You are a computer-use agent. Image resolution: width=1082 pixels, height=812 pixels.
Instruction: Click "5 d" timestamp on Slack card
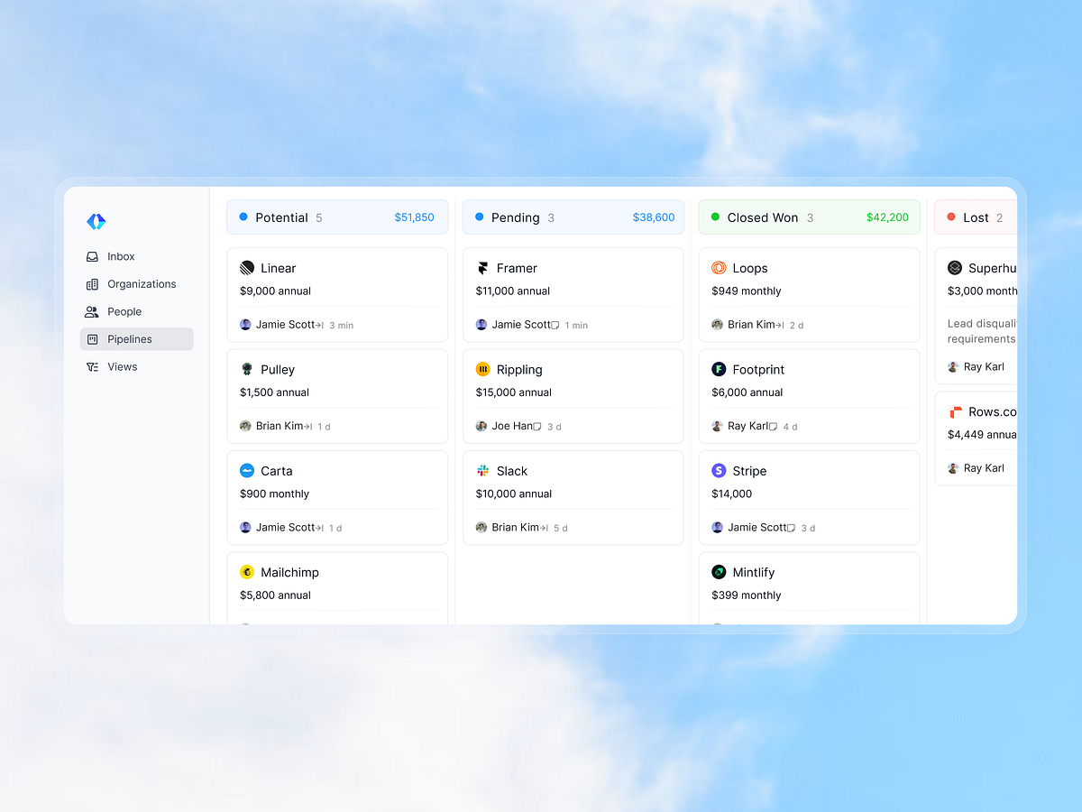[x=561, y=529]
